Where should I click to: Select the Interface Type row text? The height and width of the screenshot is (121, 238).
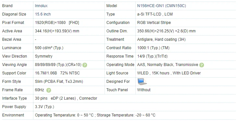[x=66, y=98]
